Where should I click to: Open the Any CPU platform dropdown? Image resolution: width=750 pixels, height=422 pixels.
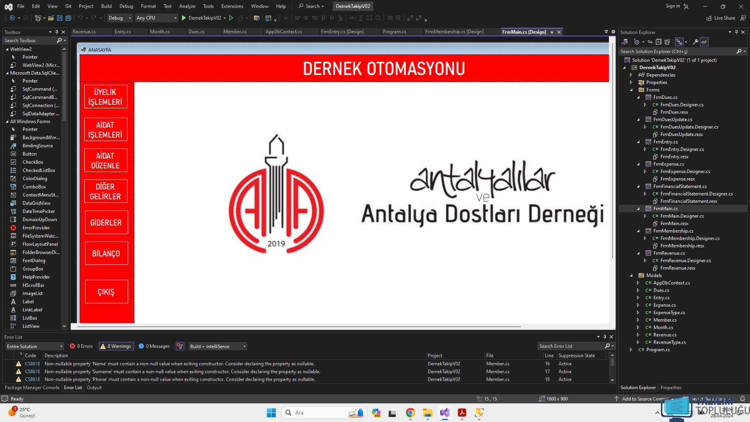[x=157, y=18]
